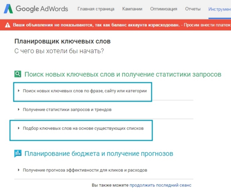
Task: Click the warning triangle icon in red banner
Action: [x=7, y=25]
